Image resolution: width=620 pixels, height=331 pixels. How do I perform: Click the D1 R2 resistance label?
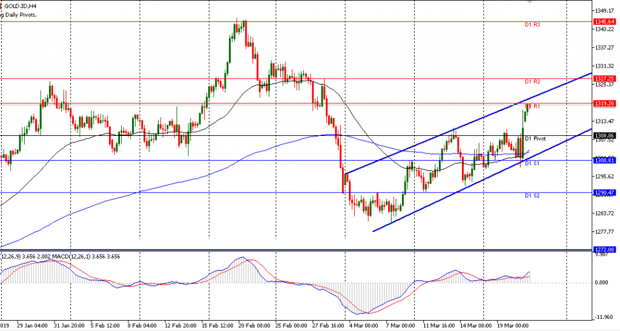click(532, 82)
